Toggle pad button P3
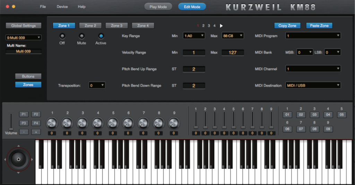The height and width of the screenshot is (185, 355). [x=24, y=123]
